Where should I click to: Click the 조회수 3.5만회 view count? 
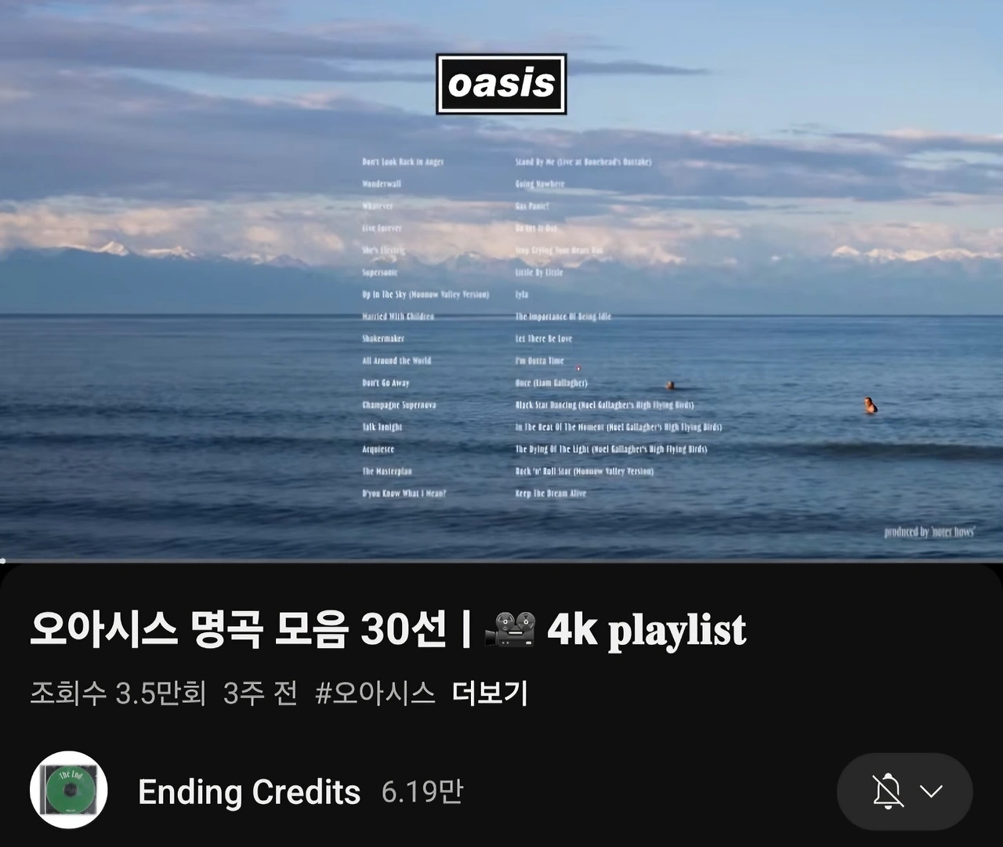118,693
